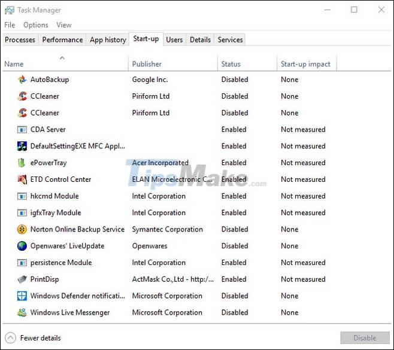Select the Norton Online Backup Service icon
The height and width of the screenshot is (350, 394).
point(22,229)
